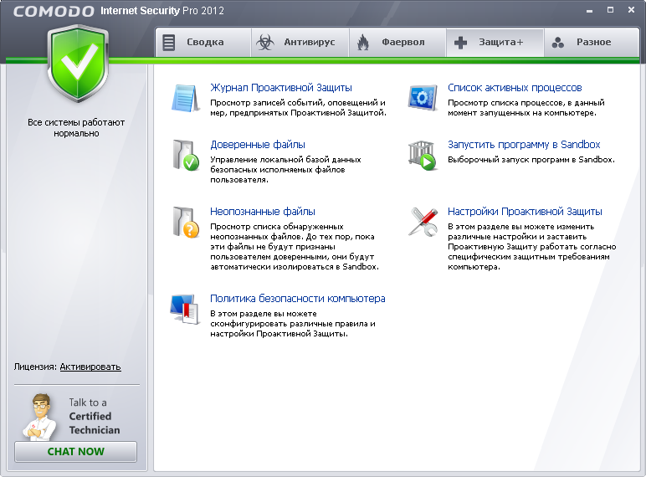646x477 pixels.
Task: Click the active processes list gear icon
Action: [x=422, y=98]
